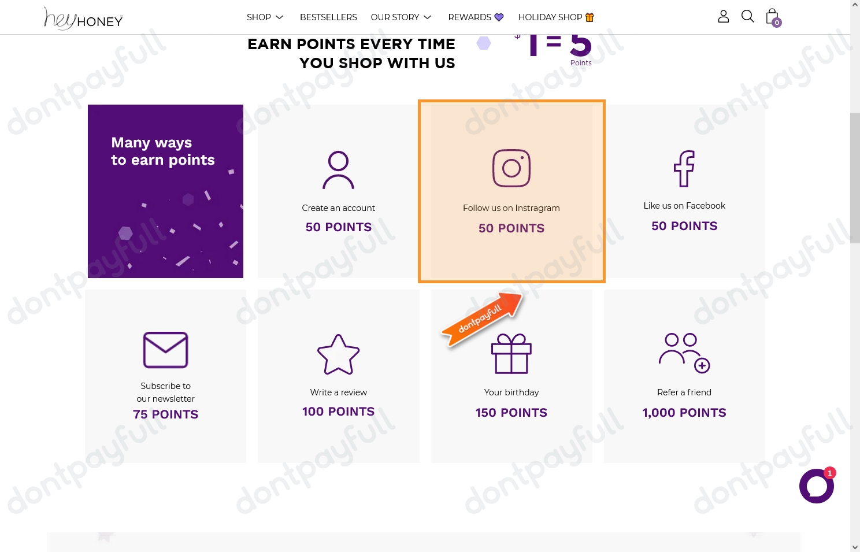860x552 pixels.
Task: Open the HOLIDAY SHOP menu item
Action: click(555, 17)
